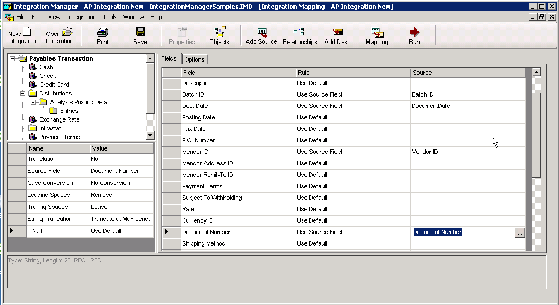Click the Document Number source input field

point(463,232)
